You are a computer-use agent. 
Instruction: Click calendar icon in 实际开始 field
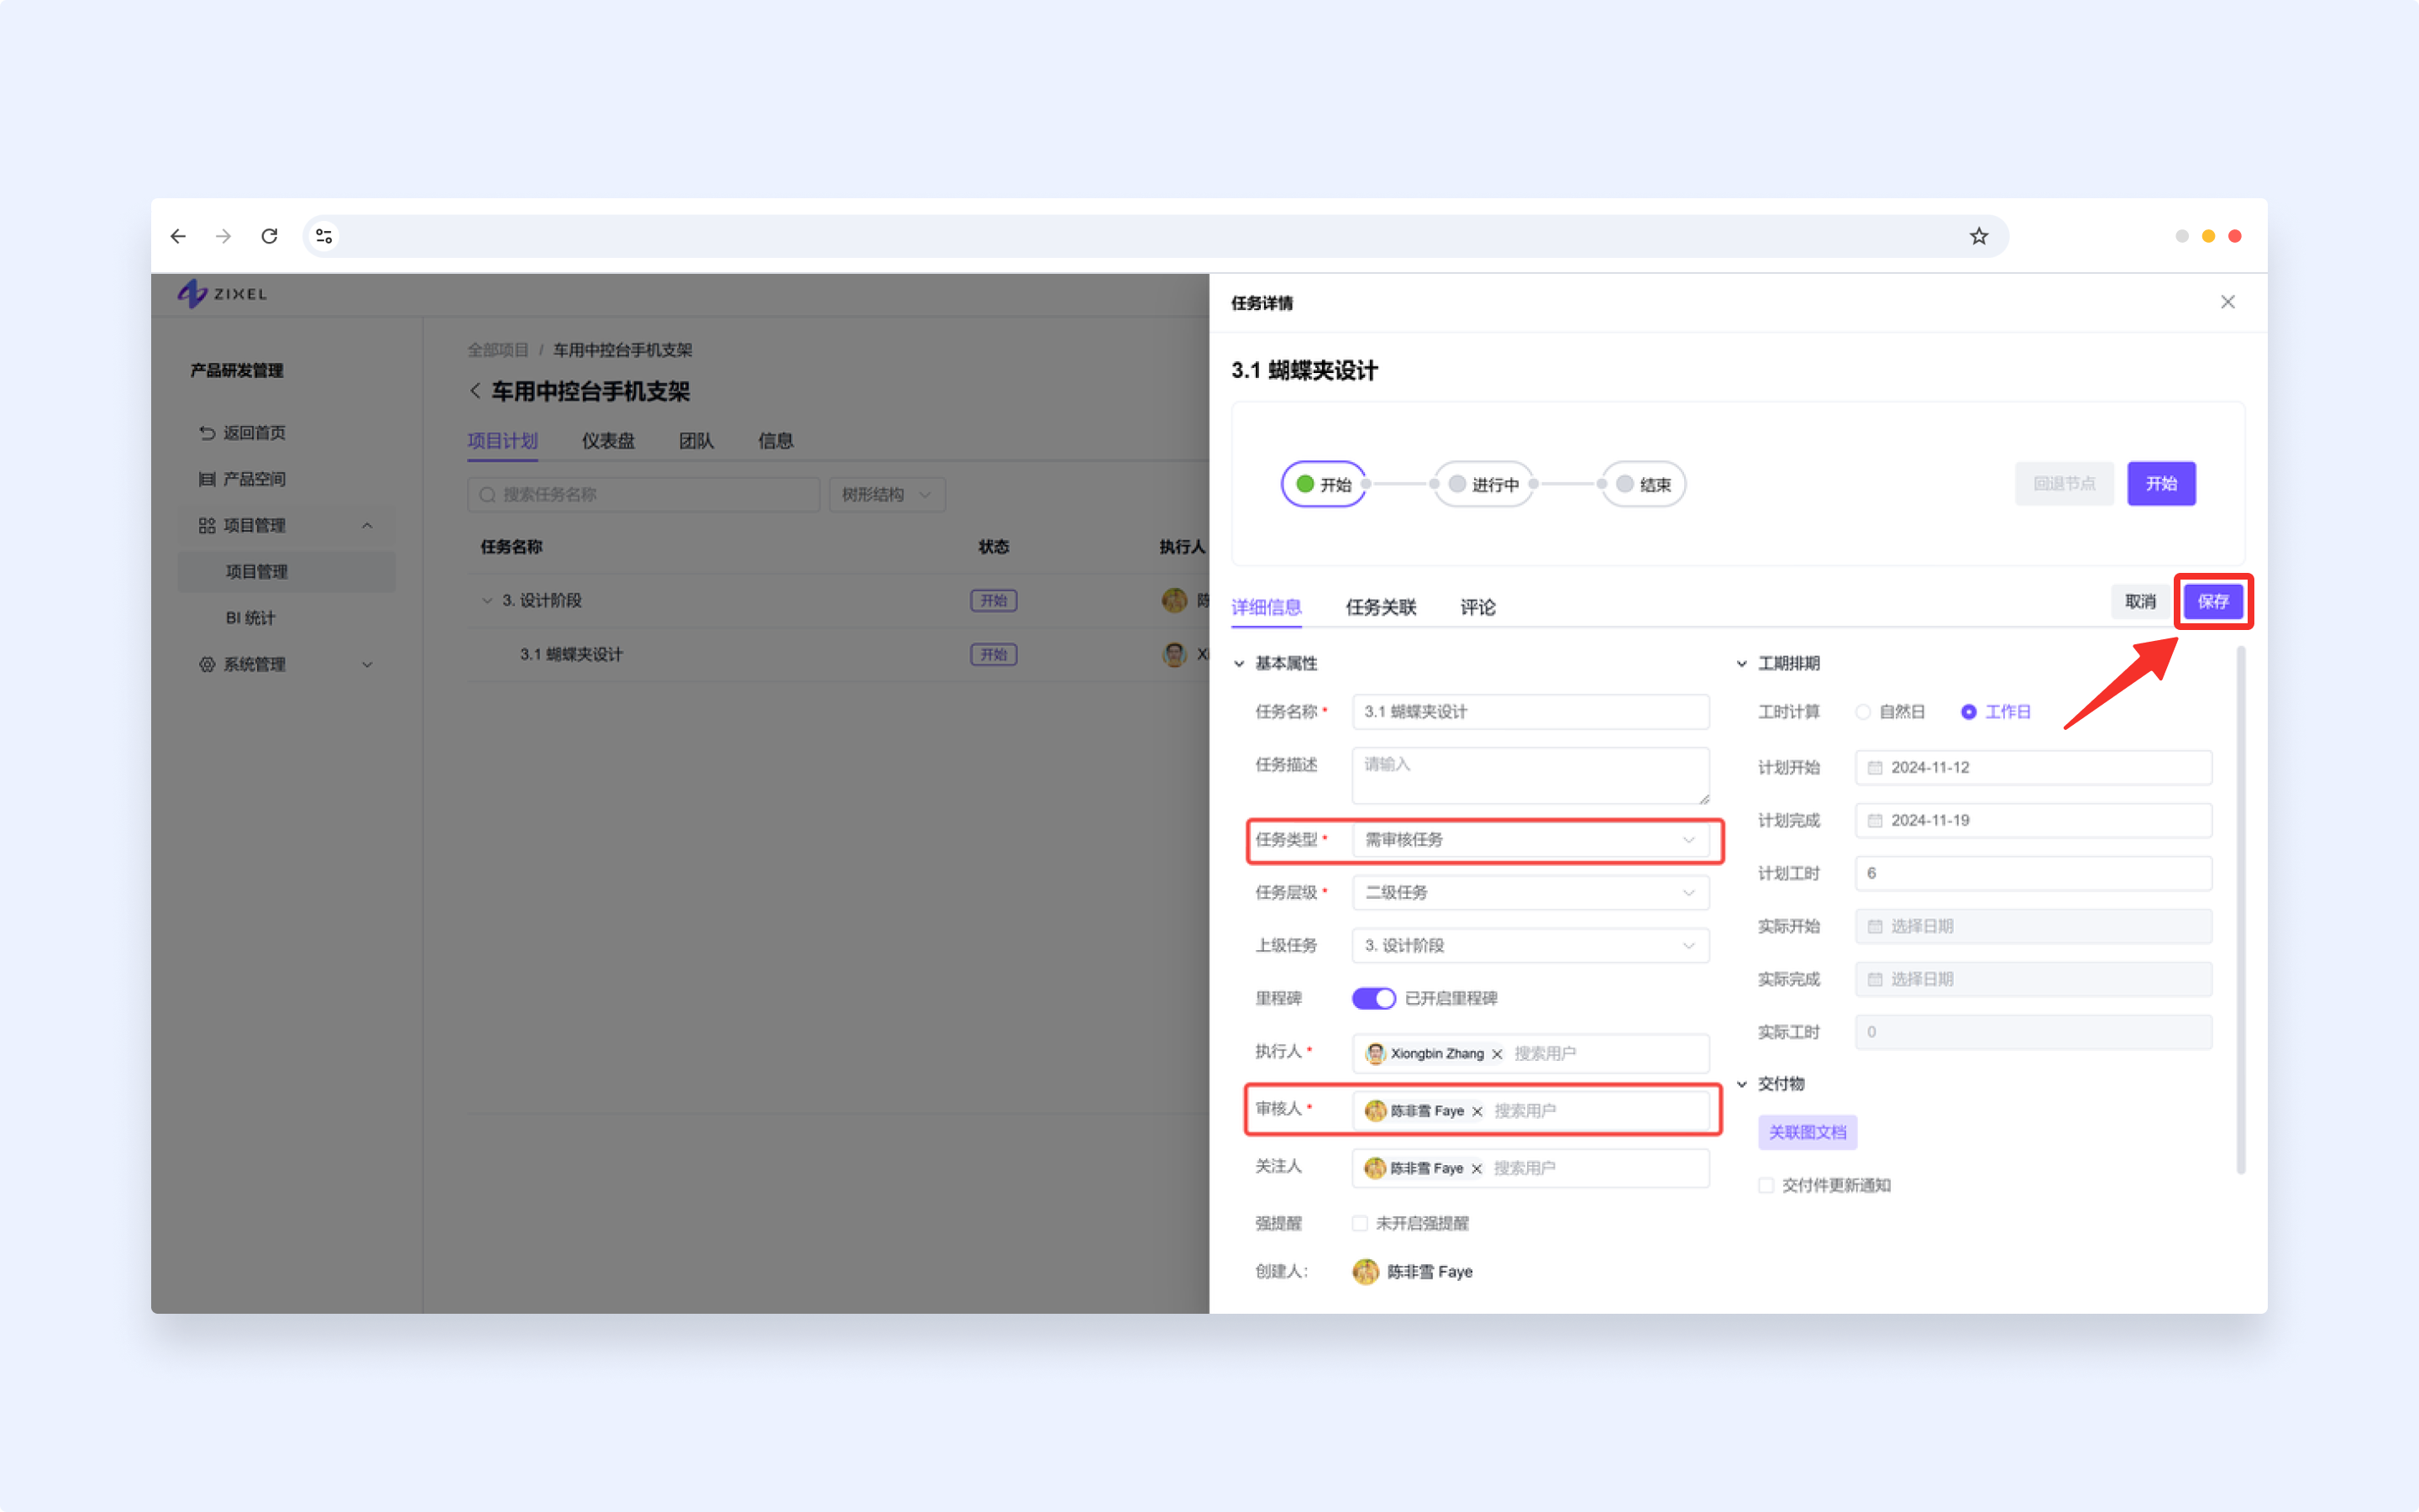[x=1876, y=927]
